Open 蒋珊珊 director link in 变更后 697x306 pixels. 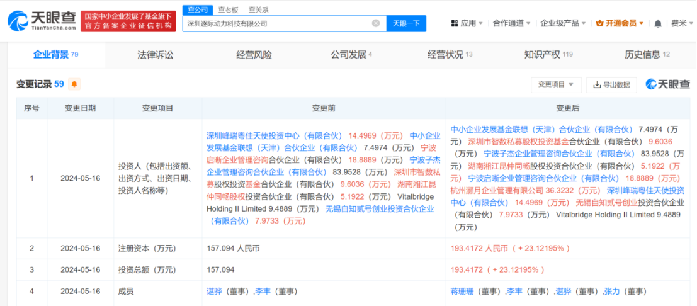pyautogui.click(x=462, y=292)
